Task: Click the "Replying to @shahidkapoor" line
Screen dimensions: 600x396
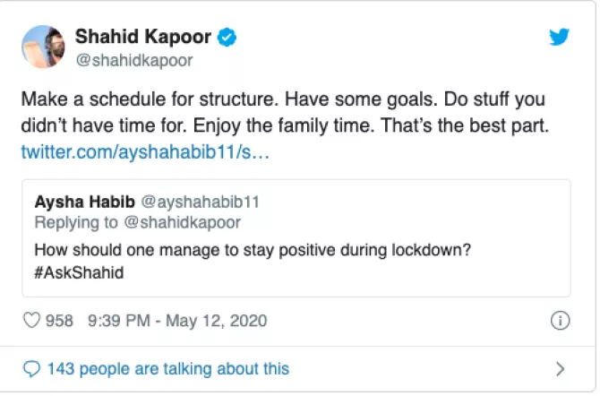Action: tap(137, 222)
